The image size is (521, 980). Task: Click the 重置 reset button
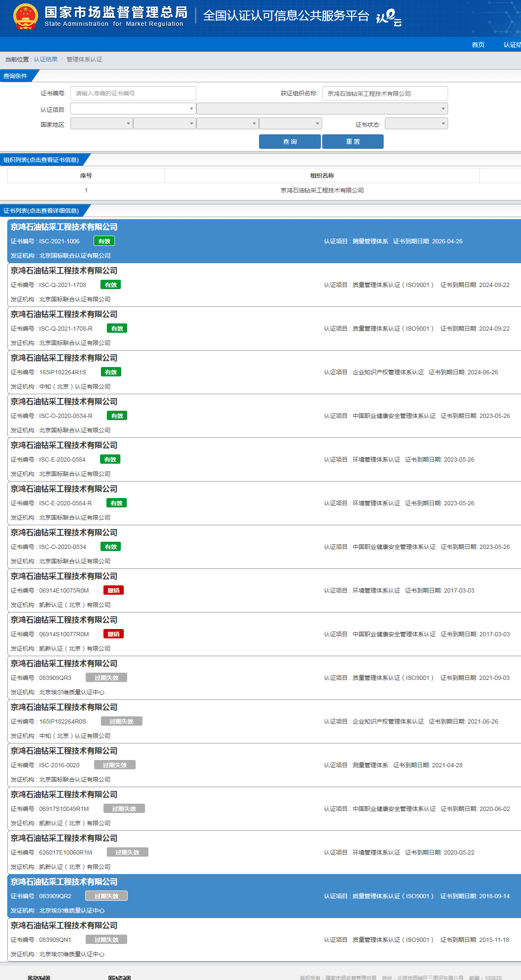tap(353, 142)
